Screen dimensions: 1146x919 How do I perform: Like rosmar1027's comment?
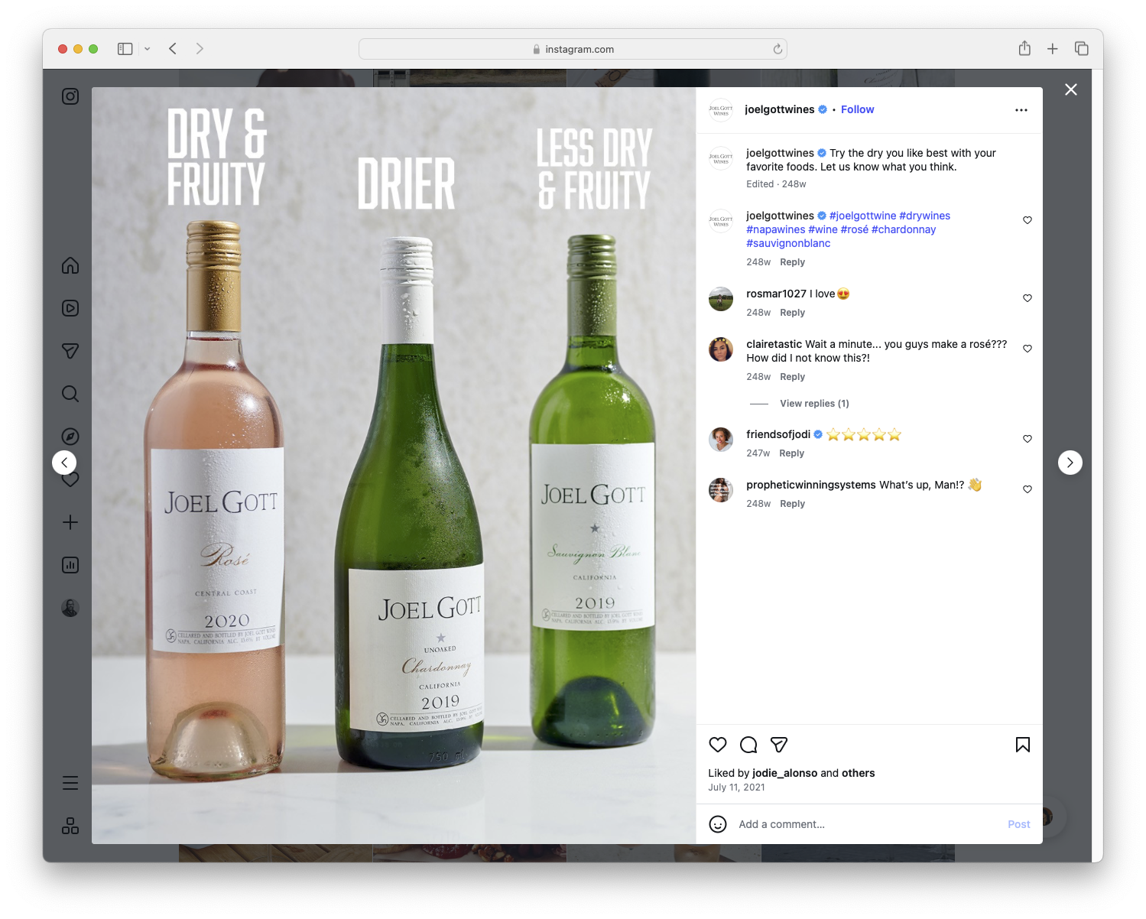tap(1028, 298)
